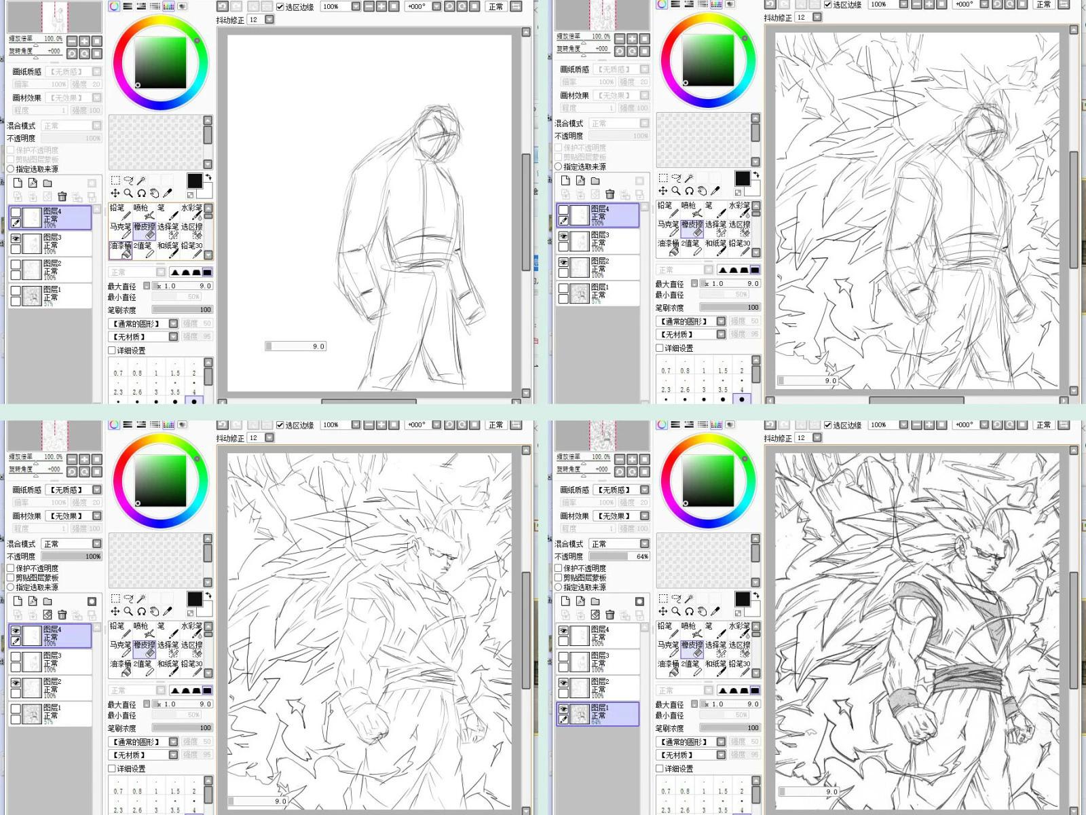
Task: Toggle 图层4 visibility eye in bottom-left screenshot
Action: point(16,630)
